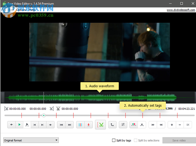This screenshot has width=196, height=146.
Task: Go to next frame button
Action: [42, 125]
